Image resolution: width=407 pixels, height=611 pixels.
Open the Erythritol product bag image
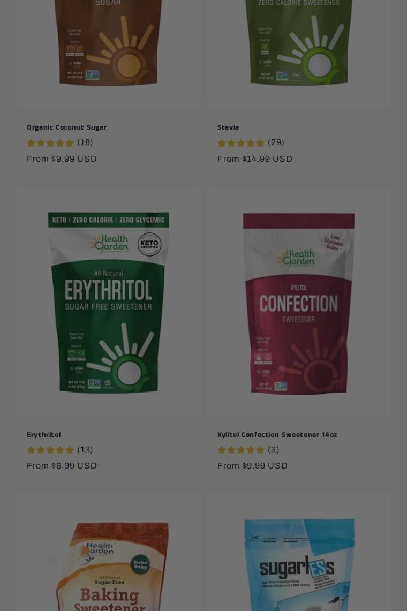[108, 301]
